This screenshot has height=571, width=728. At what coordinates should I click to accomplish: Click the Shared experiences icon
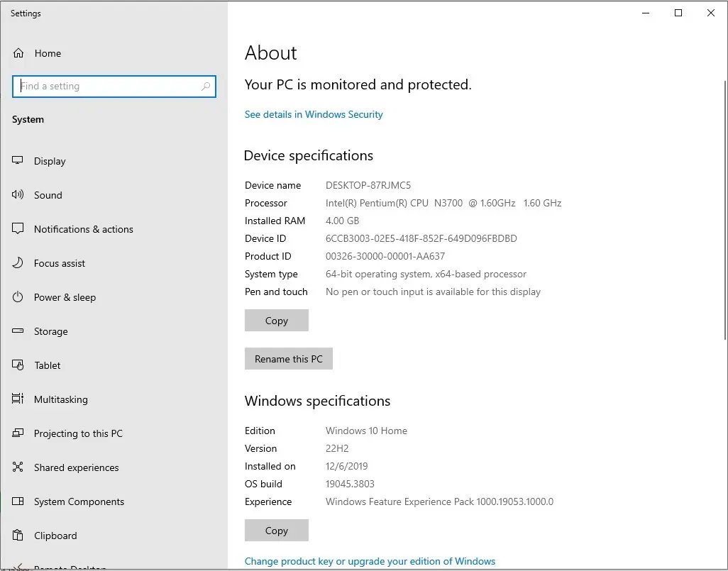click(x=18, y=467)
